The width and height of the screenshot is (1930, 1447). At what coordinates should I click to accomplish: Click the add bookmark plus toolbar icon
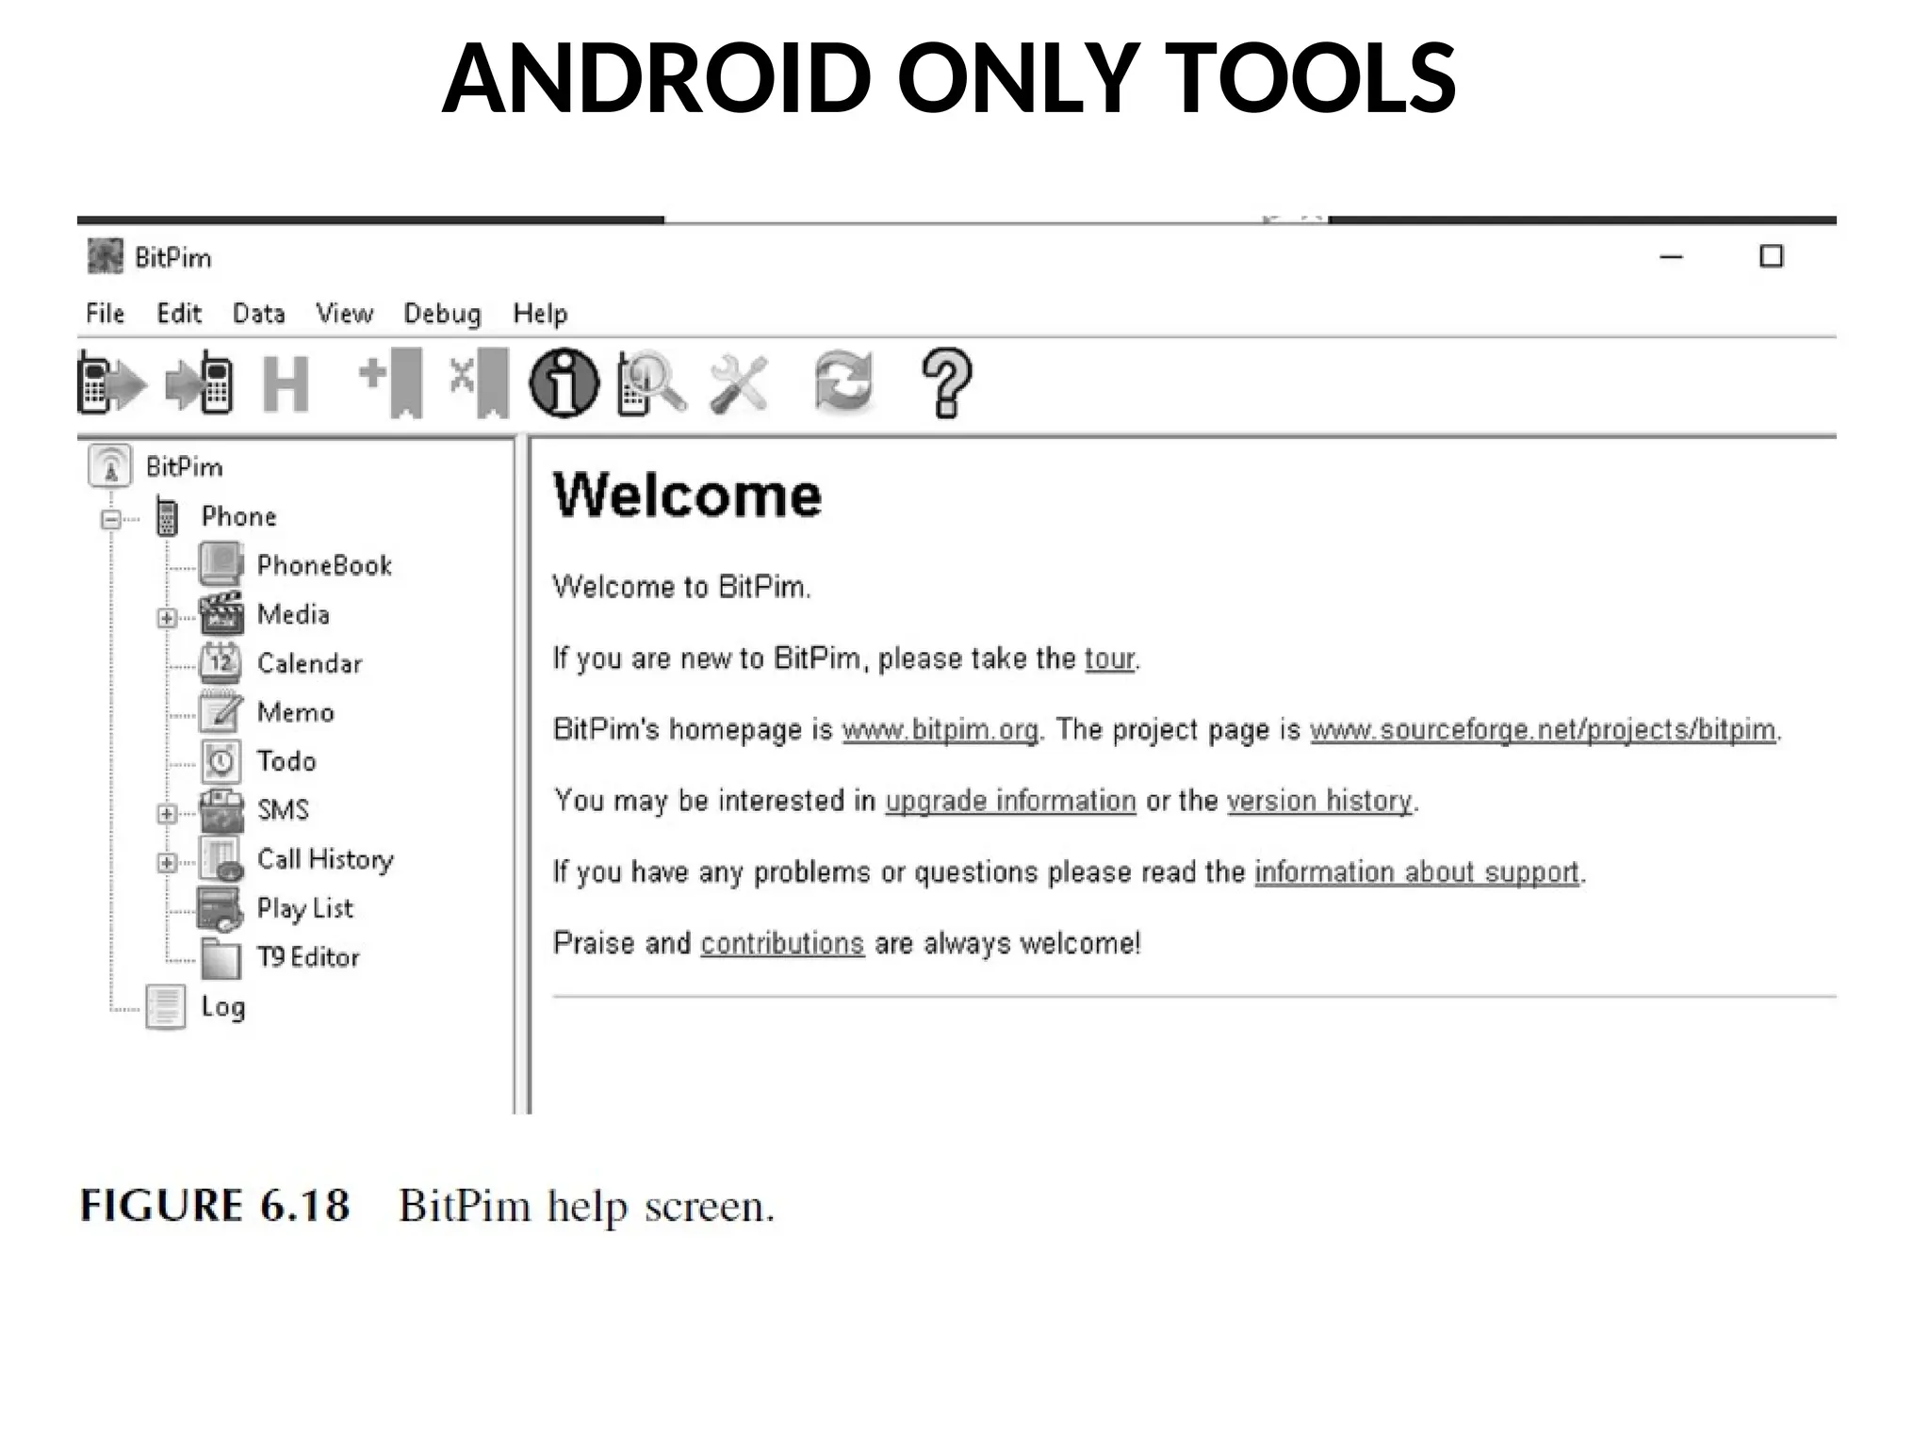pos(392,382)
